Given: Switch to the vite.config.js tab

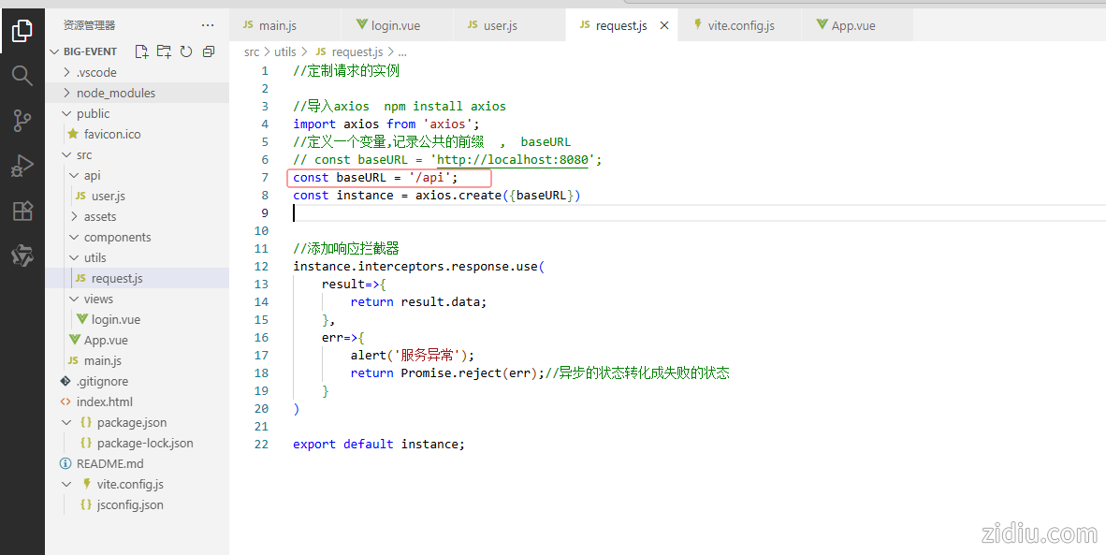Looking at the screenshot, I should pos(740,25).
